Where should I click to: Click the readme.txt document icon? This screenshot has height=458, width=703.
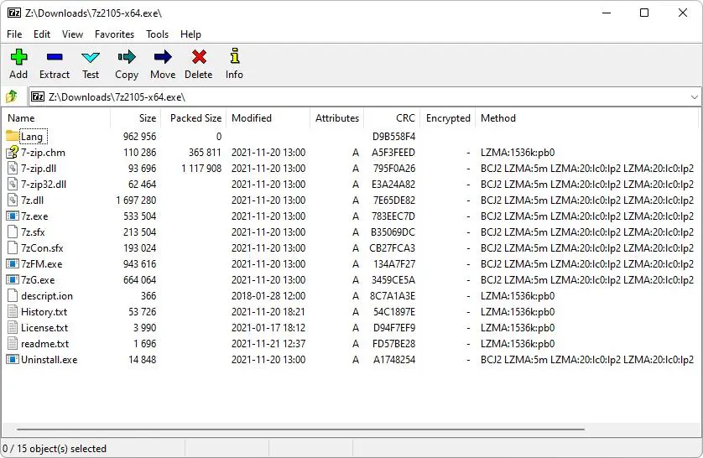pyautogui.click(x=12, y=344)
